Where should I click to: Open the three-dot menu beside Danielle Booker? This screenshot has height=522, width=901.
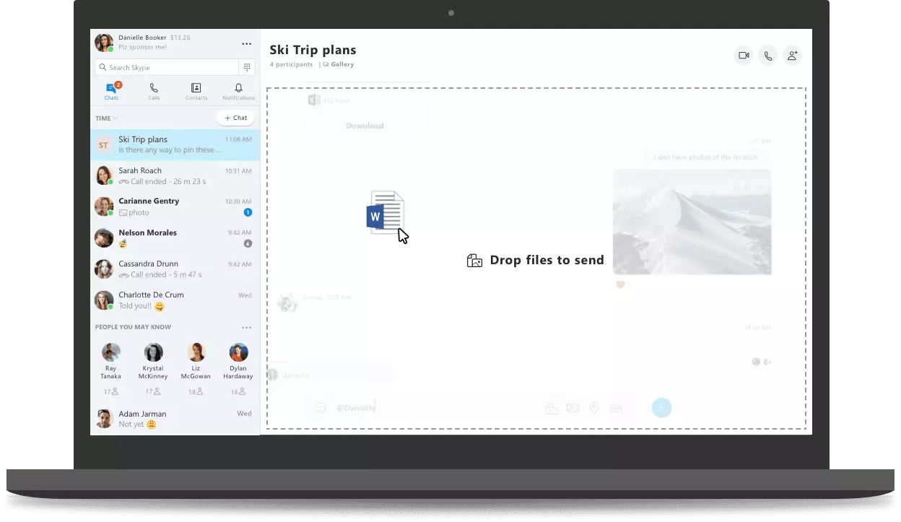pos(247,44)
